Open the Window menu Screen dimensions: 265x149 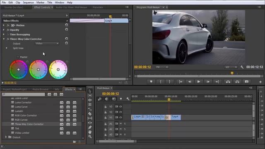click(60, 2)
